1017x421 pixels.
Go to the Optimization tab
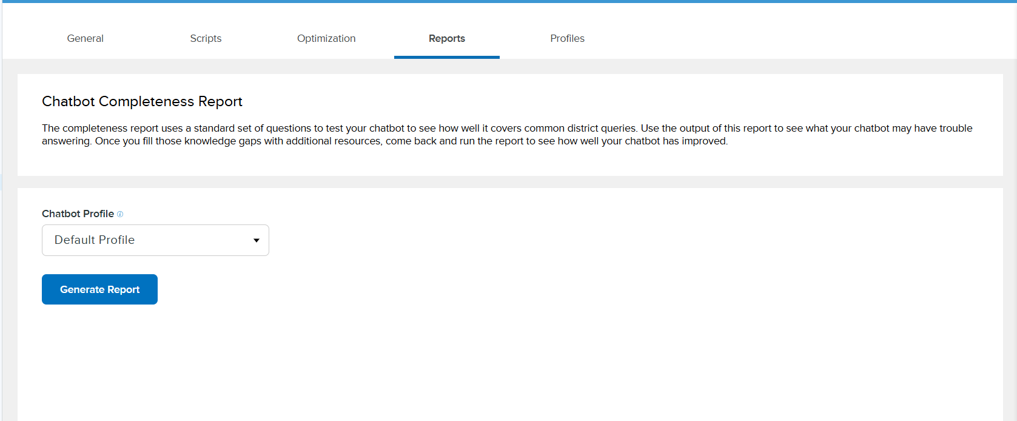tap(326, 38)
